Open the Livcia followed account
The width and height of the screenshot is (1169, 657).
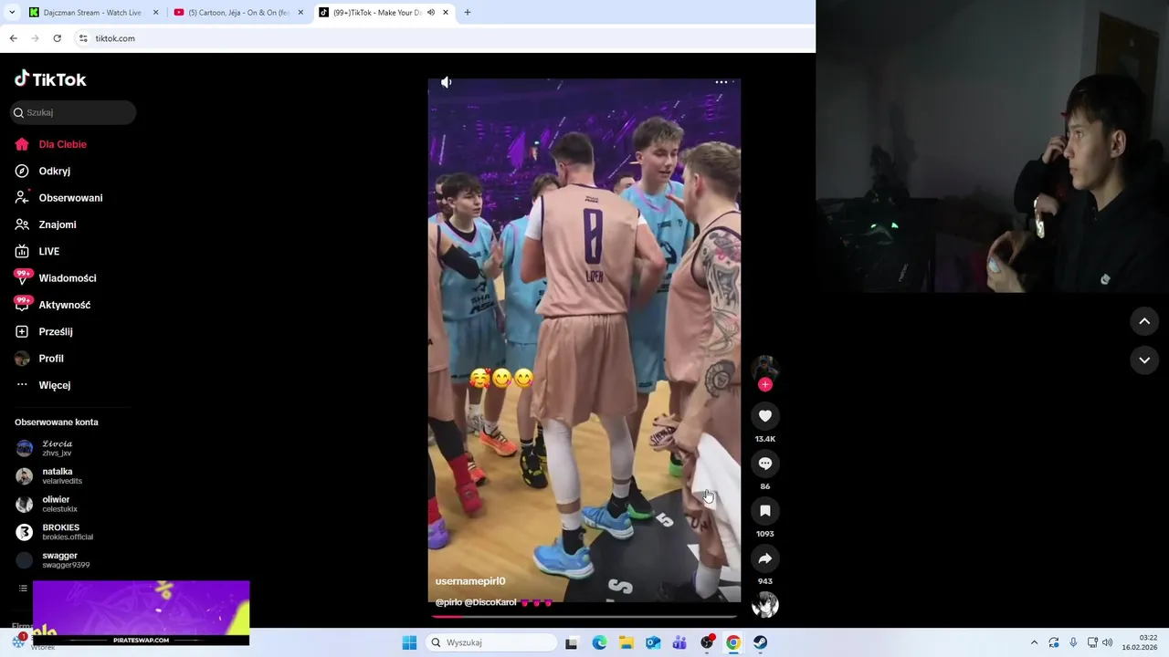pos(57,448)
